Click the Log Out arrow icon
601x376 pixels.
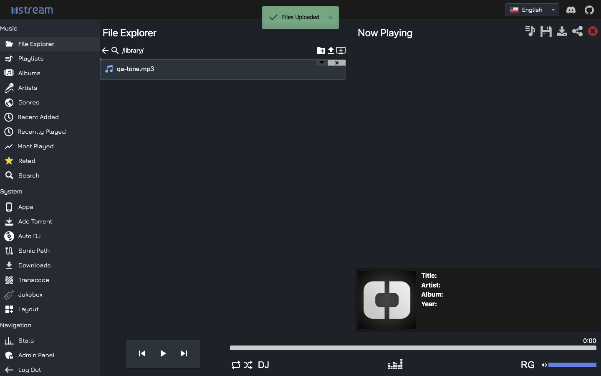click(x=9, y=370)
